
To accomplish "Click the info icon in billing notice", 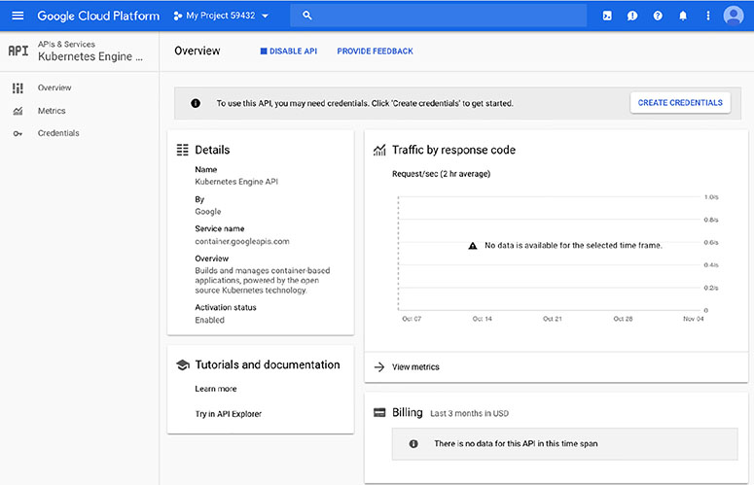I will (x=413, y=444).
